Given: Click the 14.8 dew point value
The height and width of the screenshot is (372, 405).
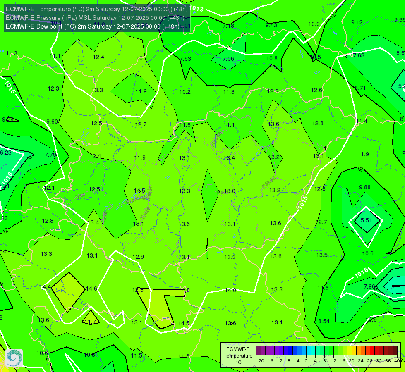Looking at the screenshot, I should point(184,290).
